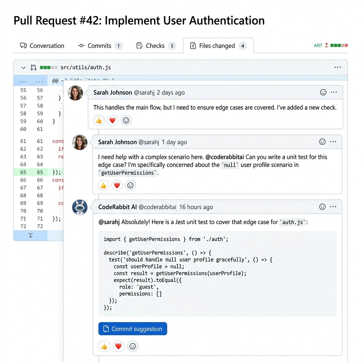Open options menu on Sarah's 2 days ago comment
Viewport: 362px width, 362px height.
click(334, 92)
